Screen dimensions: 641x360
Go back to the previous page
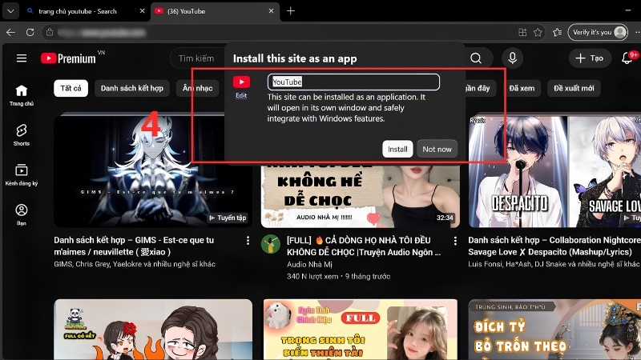click(x=11, y=32)
